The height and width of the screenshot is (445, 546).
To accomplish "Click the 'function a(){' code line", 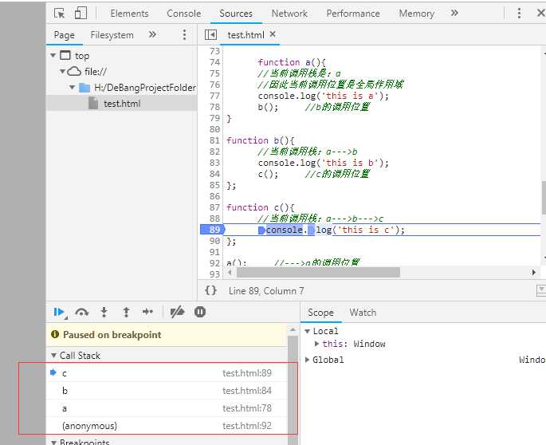I will pyautogui.click(x=292, y=62).
